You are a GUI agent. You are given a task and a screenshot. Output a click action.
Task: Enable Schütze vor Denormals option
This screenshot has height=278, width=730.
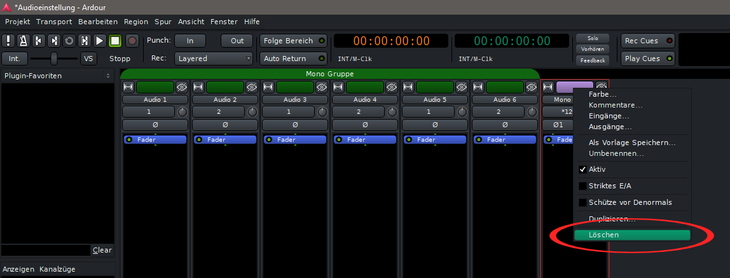pos(582,202)
